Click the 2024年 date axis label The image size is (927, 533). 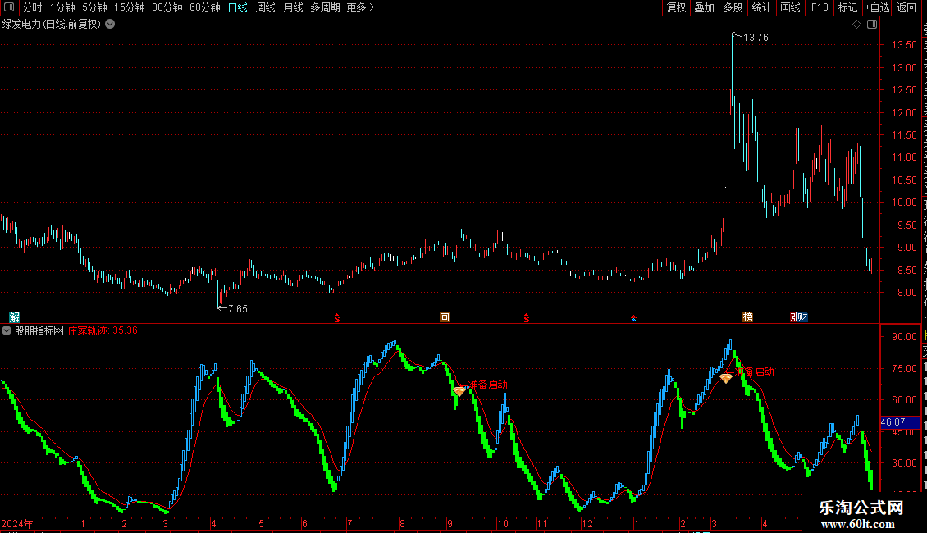[17, 523]
